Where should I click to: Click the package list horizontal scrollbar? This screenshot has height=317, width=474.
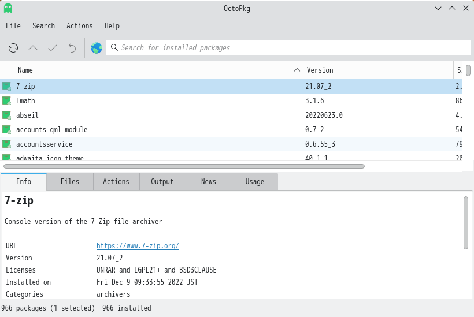(184, 166)
